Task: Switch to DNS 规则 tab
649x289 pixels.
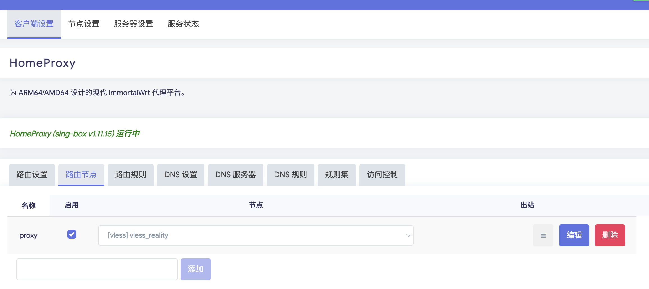Action: [290, 175]
